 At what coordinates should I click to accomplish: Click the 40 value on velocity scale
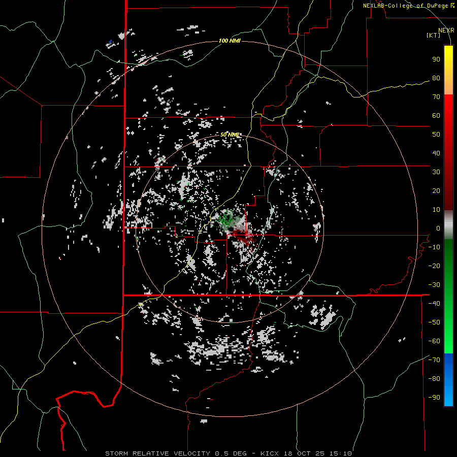tap(436, 153)
